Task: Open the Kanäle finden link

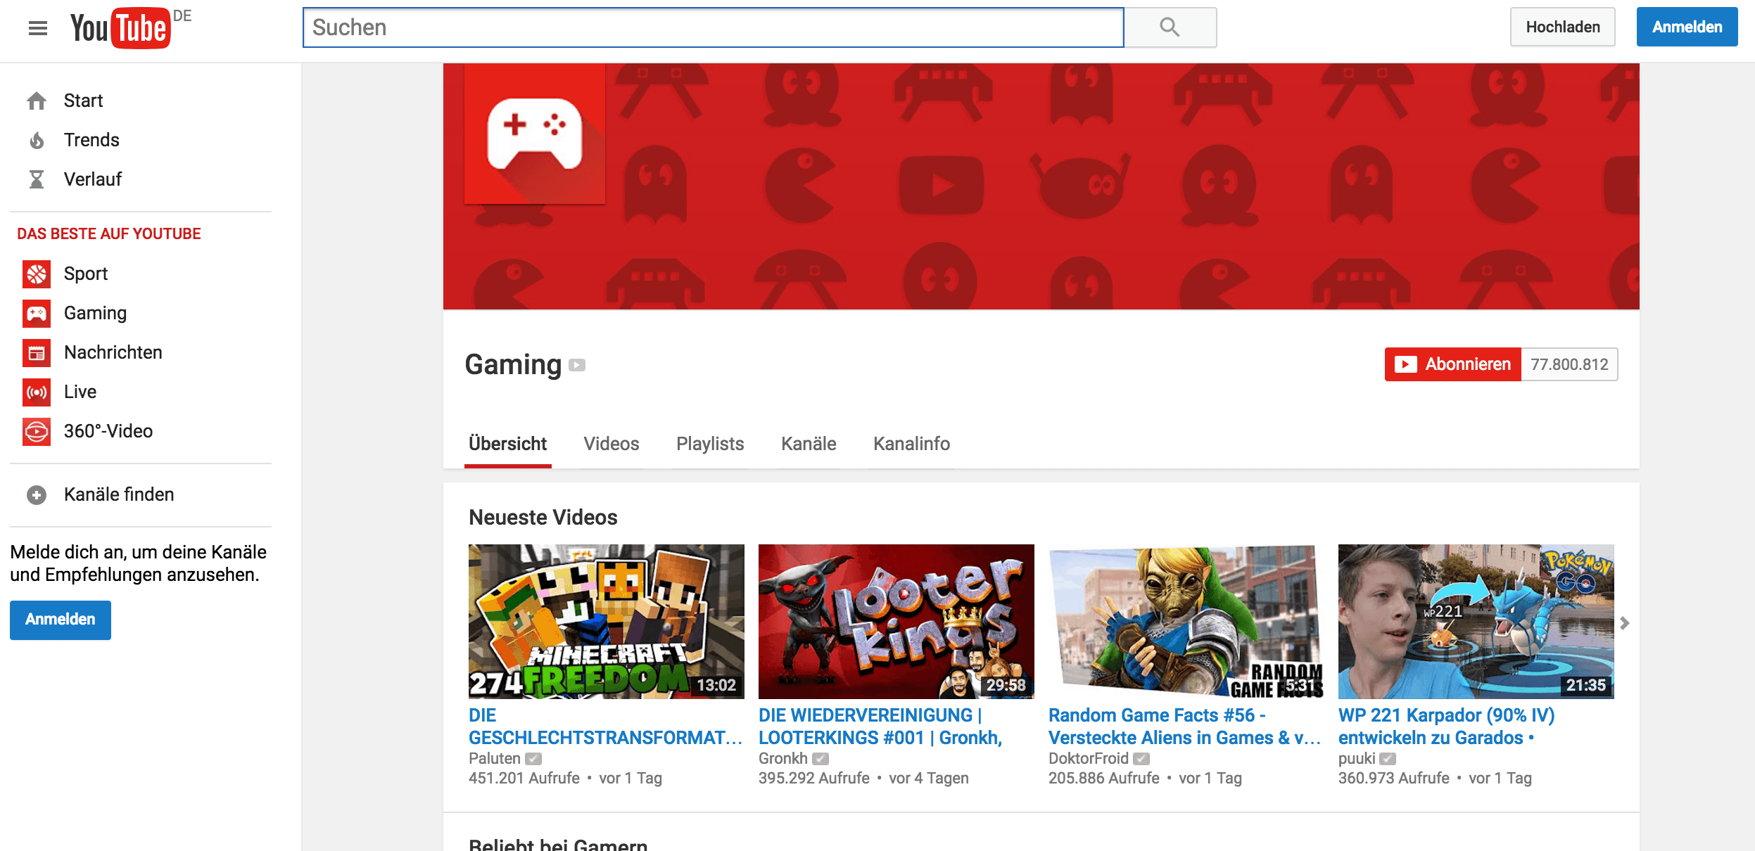Action: tap(119, 495)
